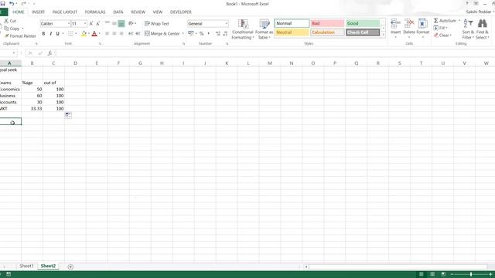Increase font size with the larger A icon
Image resolution: width=495 pixels, height=278 pixels.
click(x=91, y=24)
